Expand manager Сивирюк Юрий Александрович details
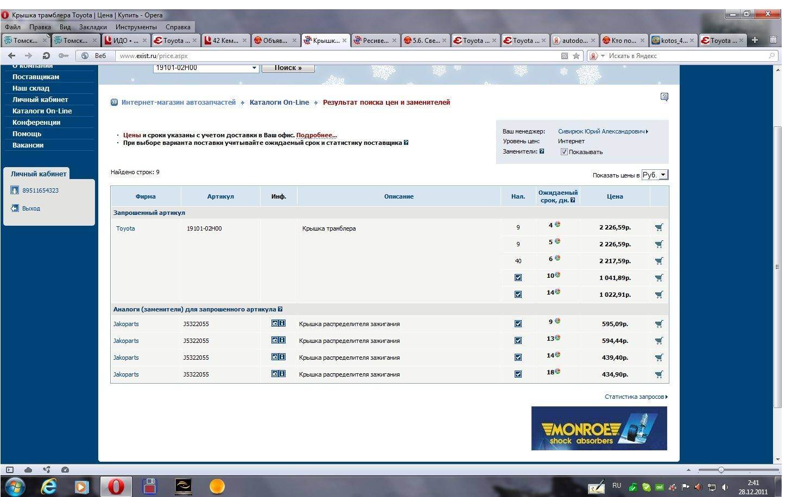This screenshot has height=497, width=785. tap(603, 131)
